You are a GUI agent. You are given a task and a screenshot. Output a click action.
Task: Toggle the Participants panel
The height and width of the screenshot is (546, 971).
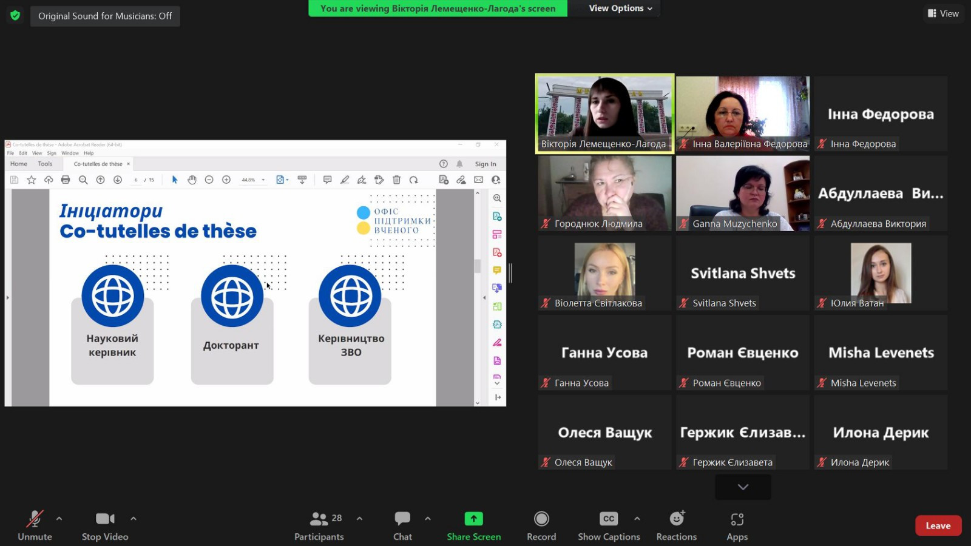click(x=319, y=526)
